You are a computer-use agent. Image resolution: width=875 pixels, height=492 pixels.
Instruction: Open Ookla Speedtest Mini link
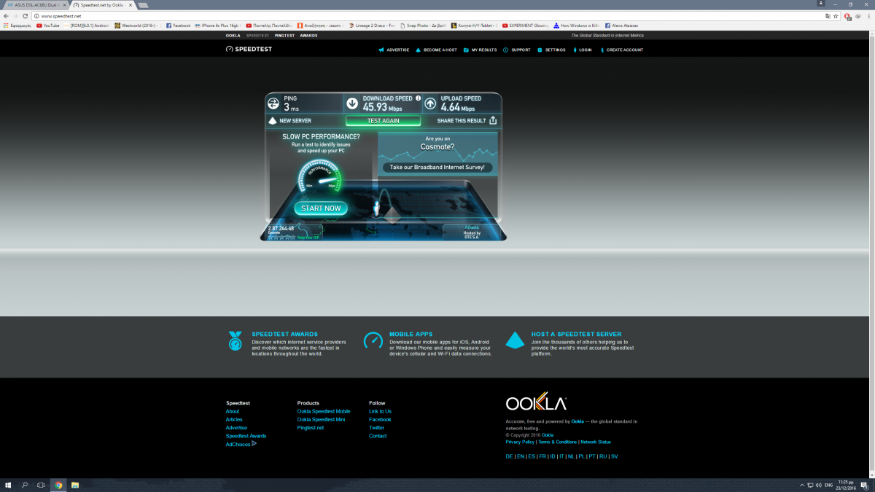322,419
